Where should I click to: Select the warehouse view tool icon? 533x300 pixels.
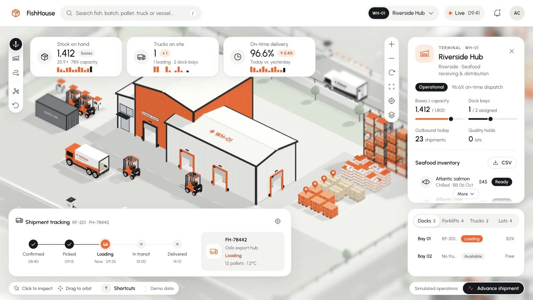point(16,58)
